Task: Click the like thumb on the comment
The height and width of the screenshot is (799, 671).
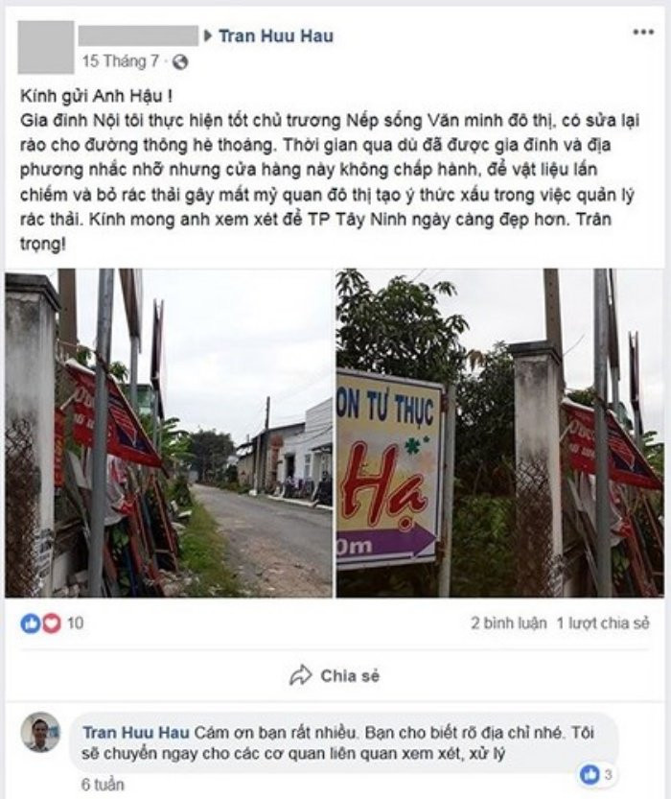Action: (x=590, y=775)
